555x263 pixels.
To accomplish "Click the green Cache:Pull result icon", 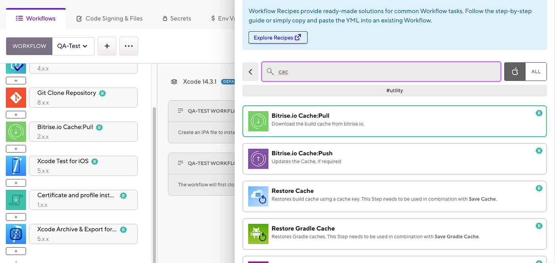I will pos(258,121).
